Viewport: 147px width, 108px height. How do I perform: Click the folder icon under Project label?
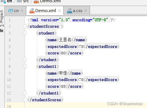(2, 31)
